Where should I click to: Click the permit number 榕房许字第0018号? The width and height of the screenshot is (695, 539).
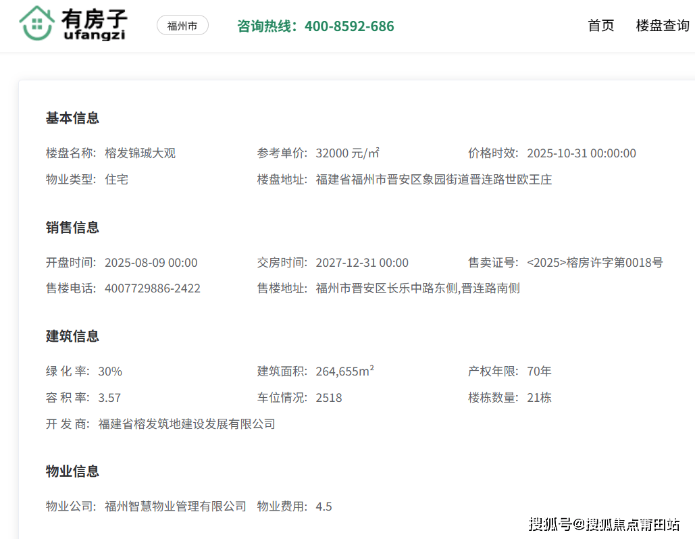(594, 263)
